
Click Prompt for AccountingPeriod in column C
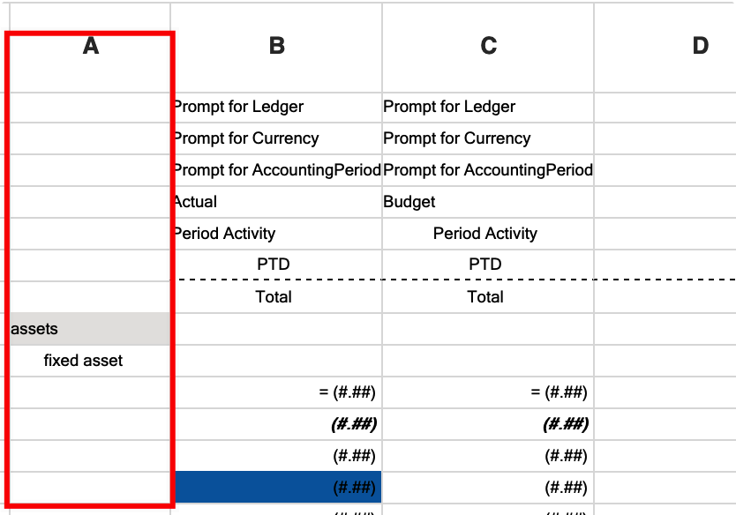pyautogui.click(x=488, y=170)
